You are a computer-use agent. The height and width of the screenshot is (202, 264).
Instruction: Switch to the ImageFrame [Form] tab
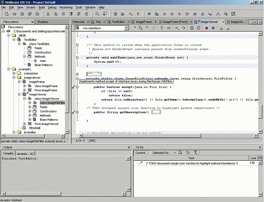point(175,22)
